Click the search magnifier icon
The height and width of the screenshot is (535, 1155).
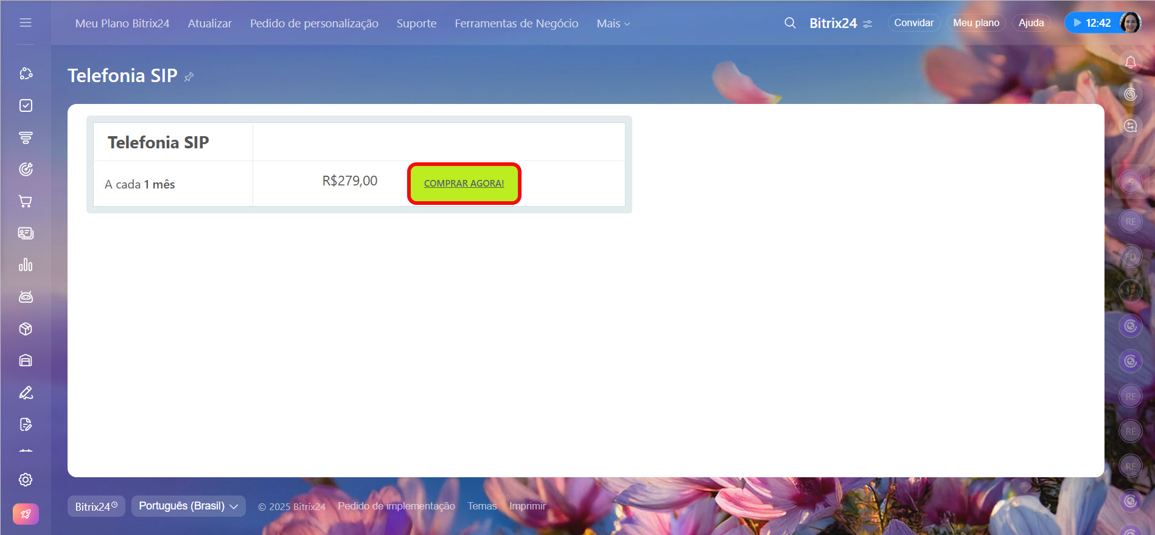(790, 23)
